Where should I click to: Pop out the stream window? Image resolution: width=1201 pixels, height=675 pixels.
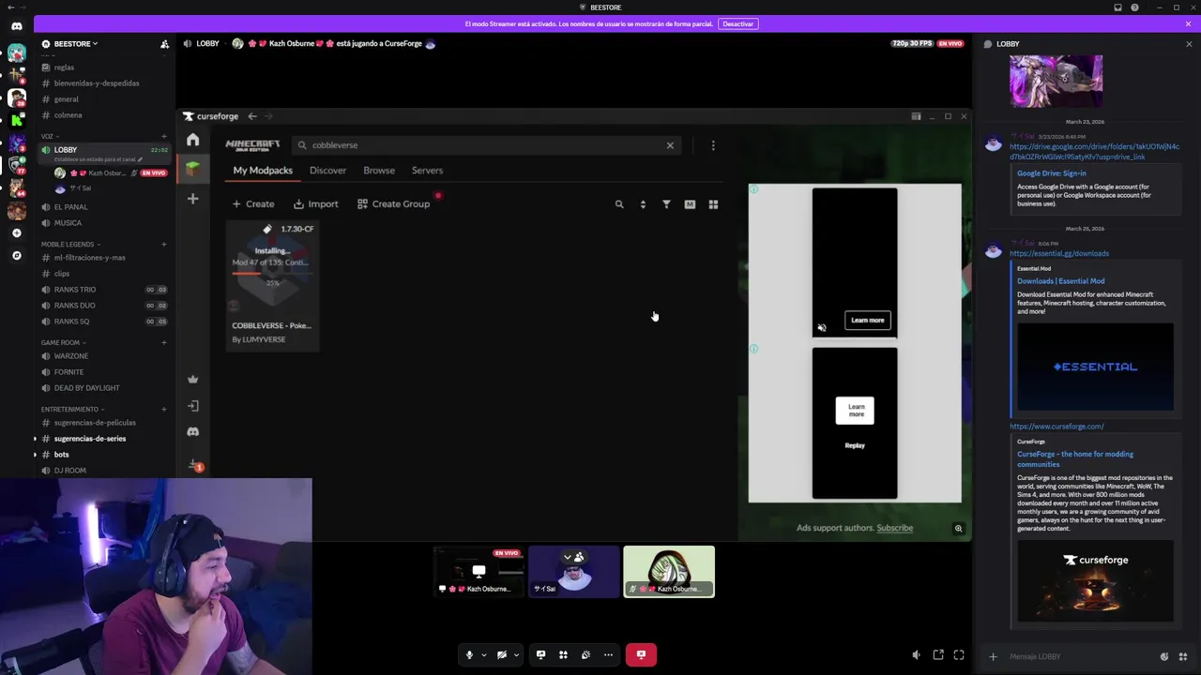(938, 655)
